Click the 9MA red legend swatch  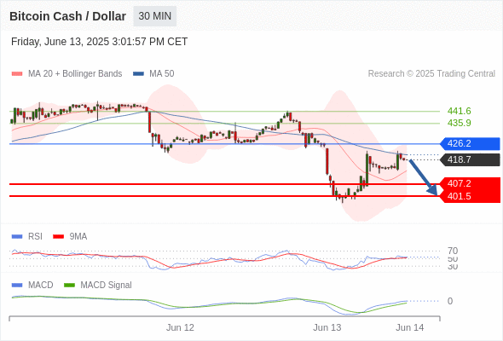(58, 237)
